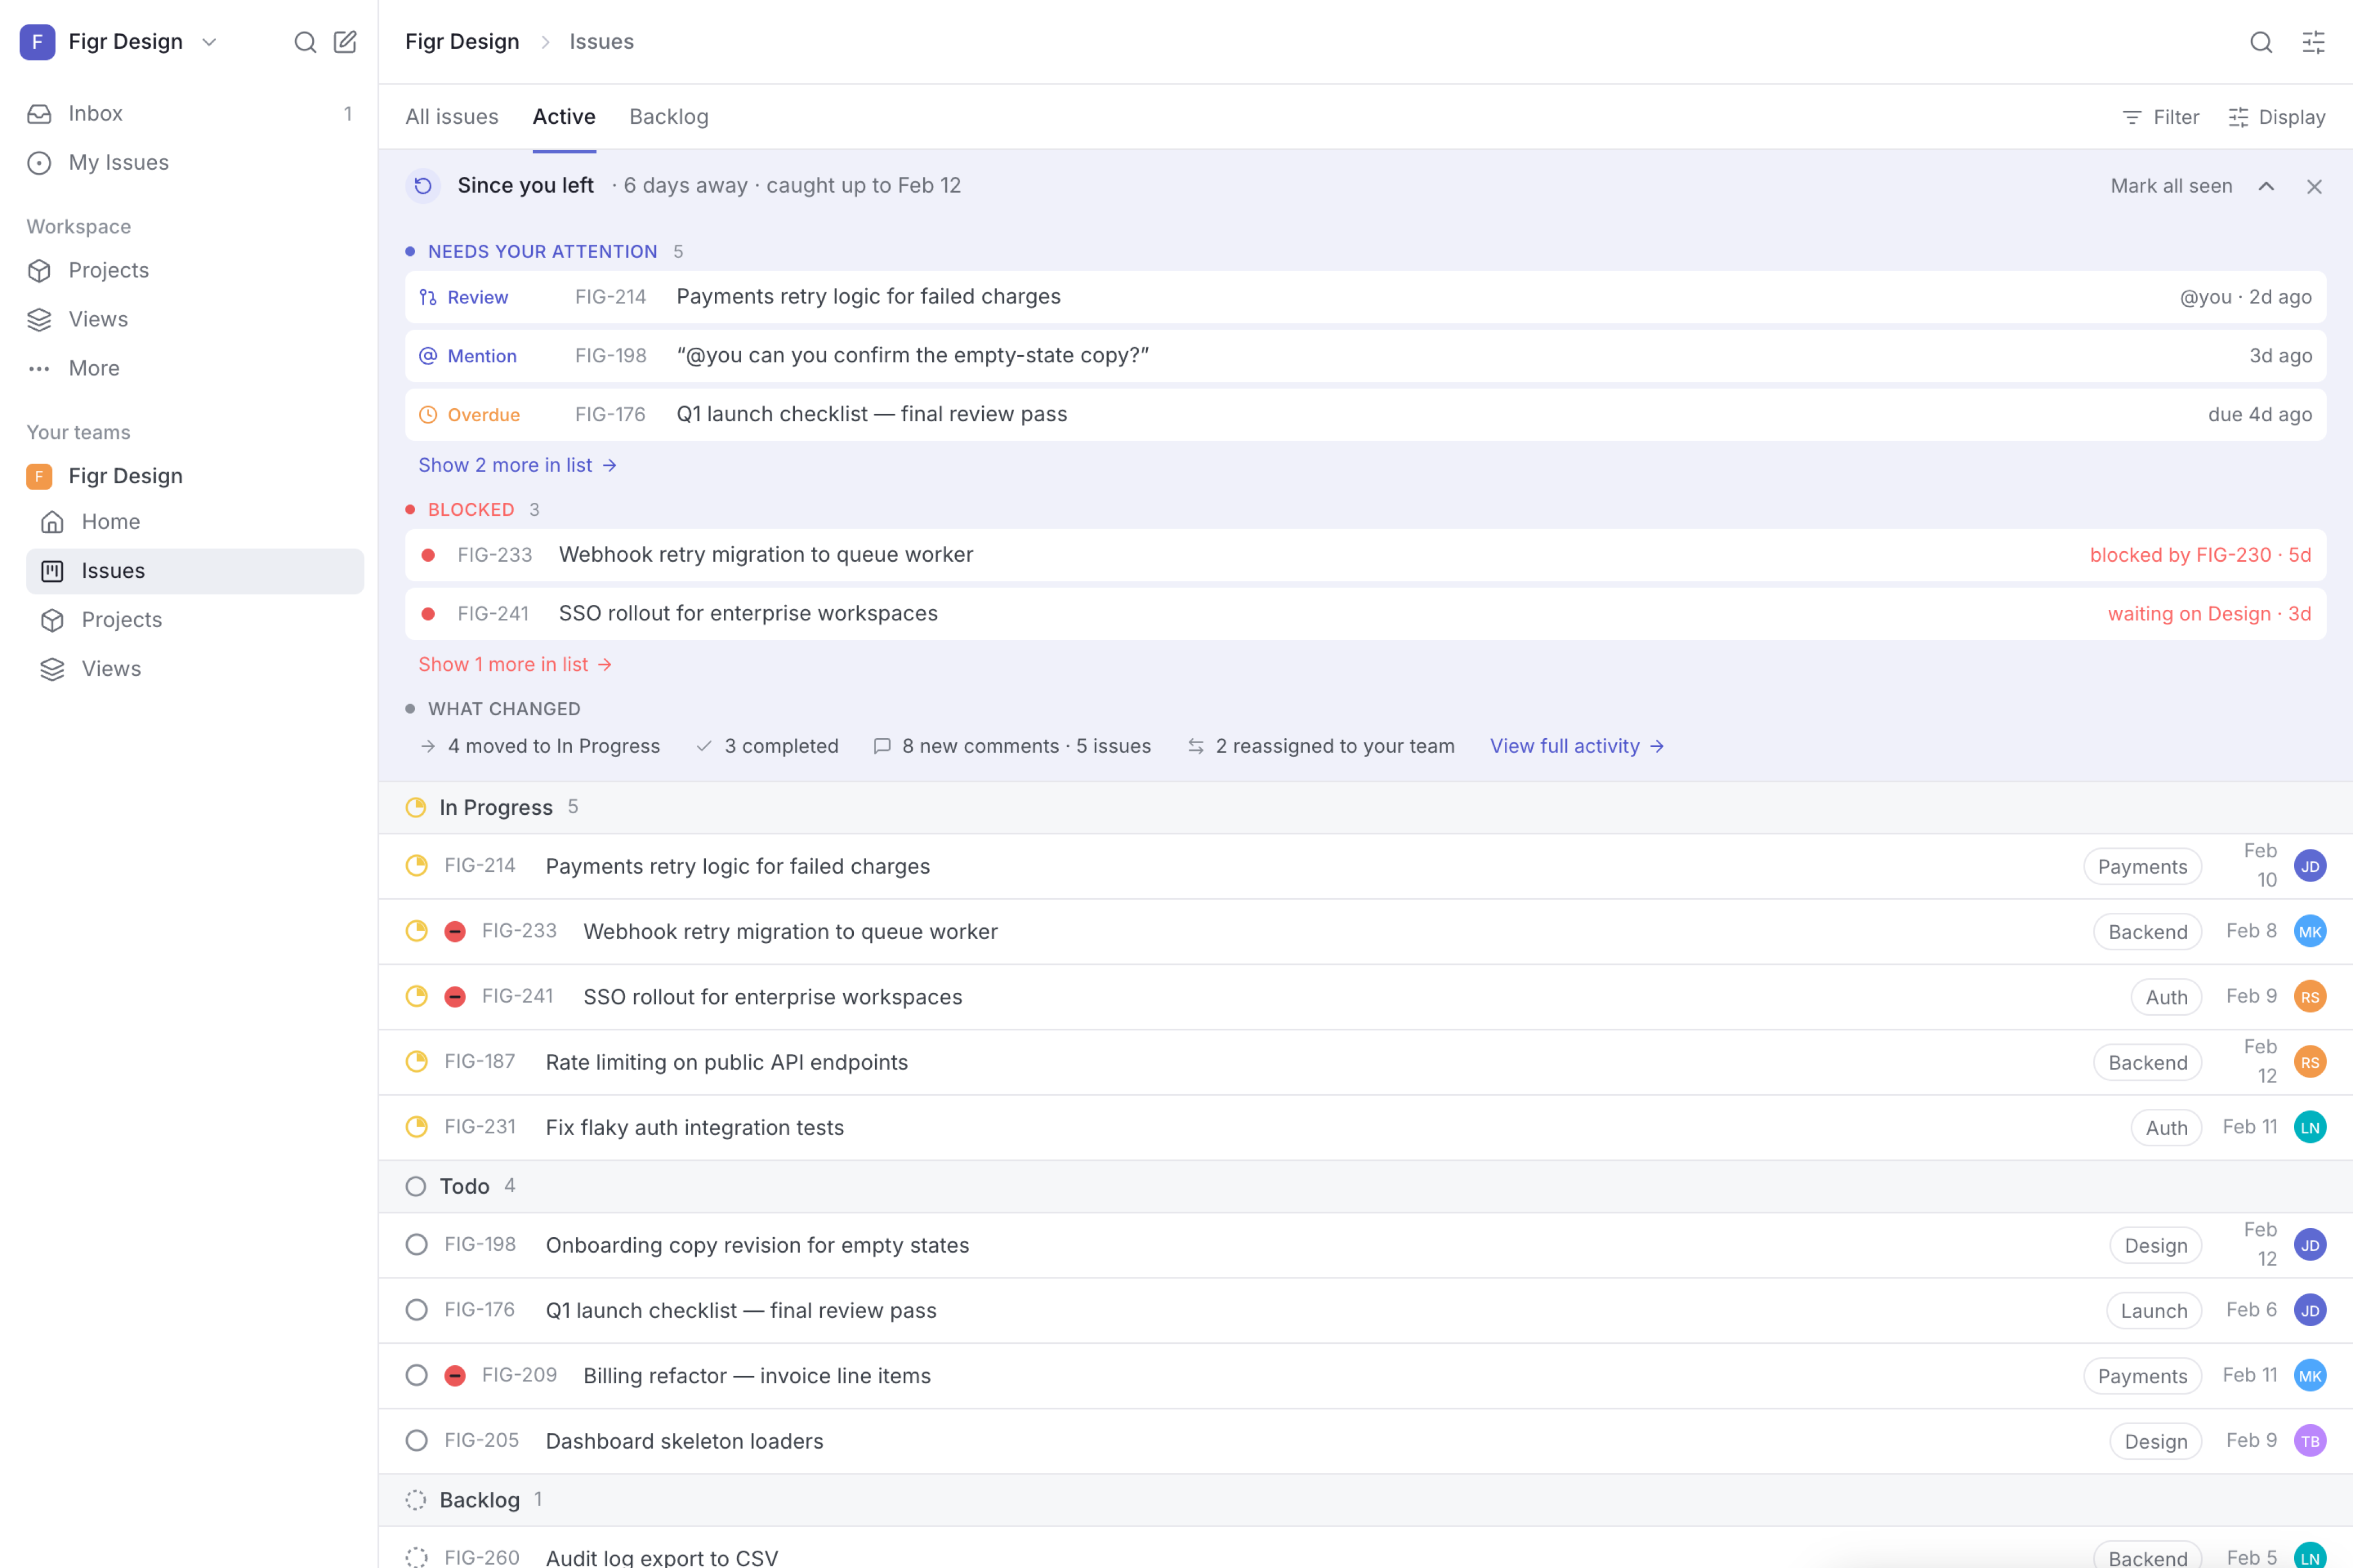Screen dimensions: 2353x1568
Task: Click View full activity link
Action: pyautogui.click(x=1577, y=747)
